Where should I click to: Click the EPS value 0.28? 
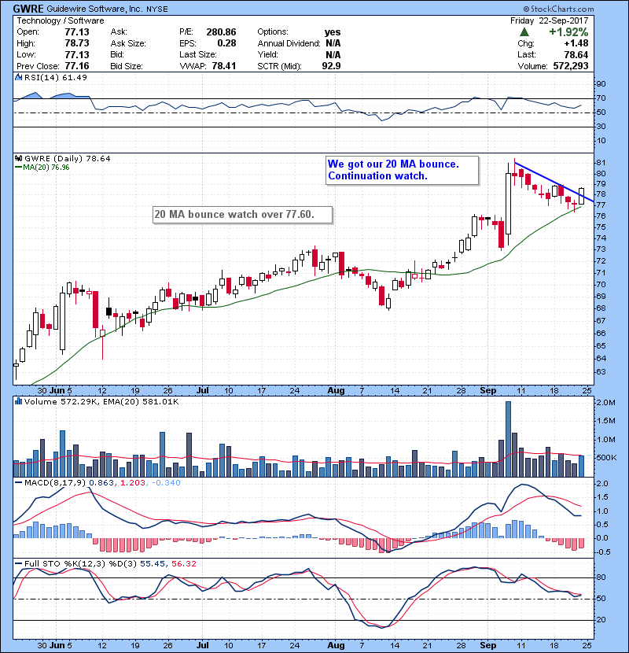[x=226, y=43]
